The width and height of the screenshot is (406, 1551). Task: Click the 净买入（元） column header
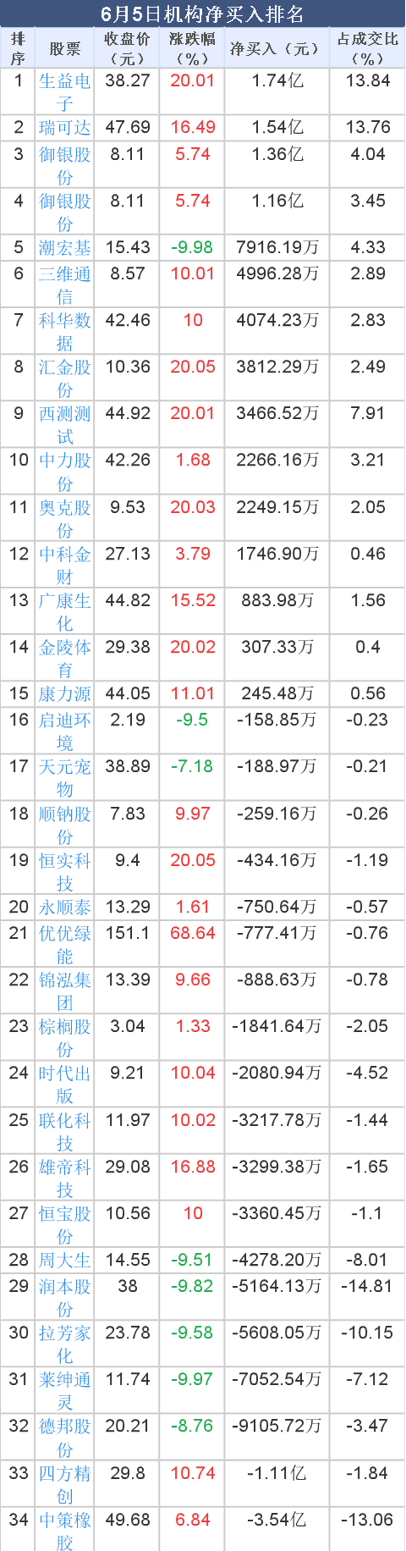click(x=274, y=48)
